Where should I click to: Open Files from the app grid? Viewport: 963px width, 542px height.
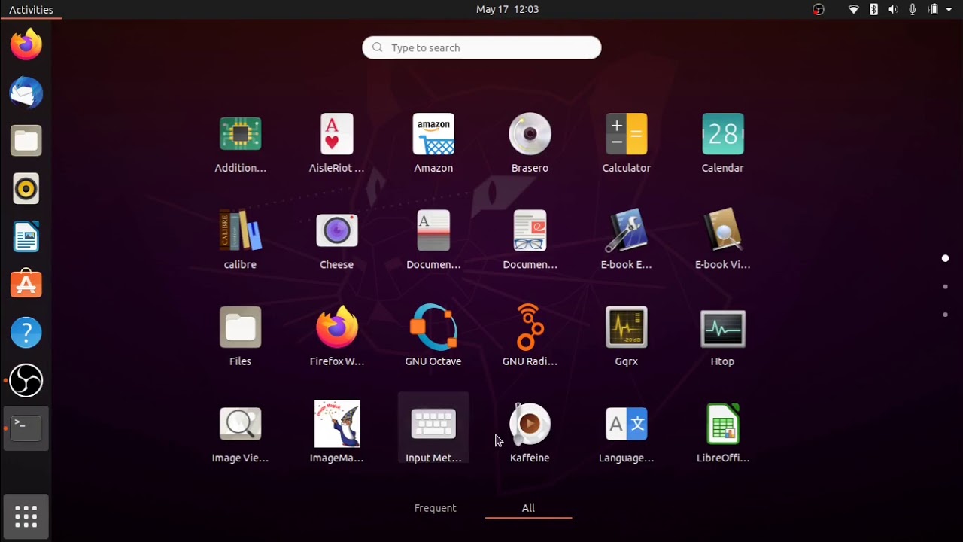click(x=240, y=327)
